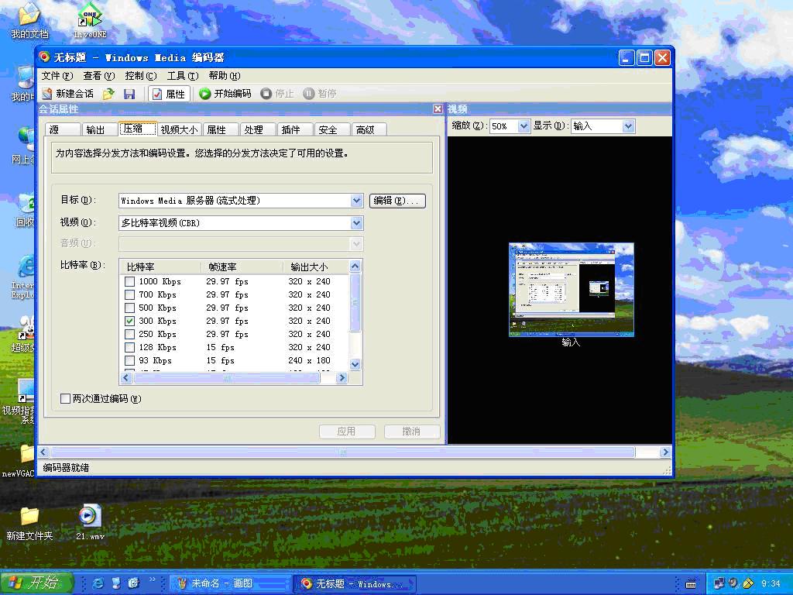Click the main window horizontal scrollbar thumb
793x595 pixels.
(x=342, y=452)
